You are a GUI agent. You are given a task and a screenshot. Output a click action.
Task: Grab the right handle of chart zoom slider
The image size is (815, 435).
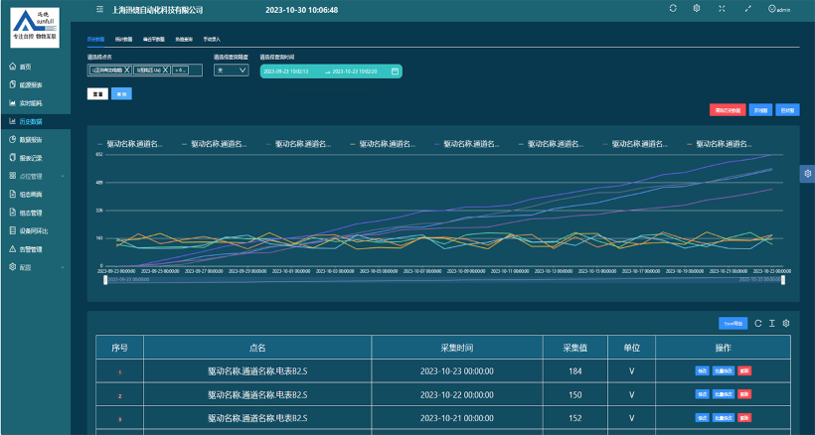pyautogui.click(x=783, y=280)
